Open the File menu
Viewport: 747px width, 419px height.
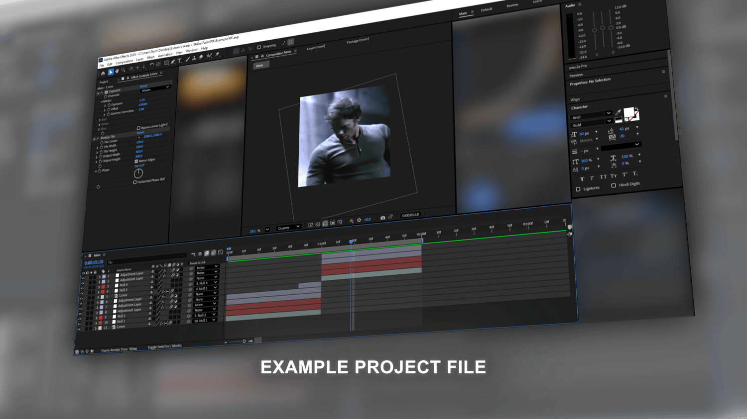pos(102,66)
